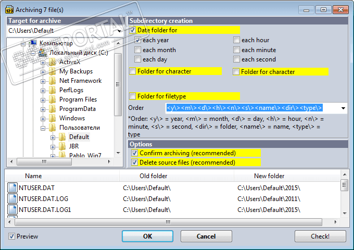This screenshot has width=354, height=250.
Task: Uncheck the Preview checkbox
Action: click(11, 236)
